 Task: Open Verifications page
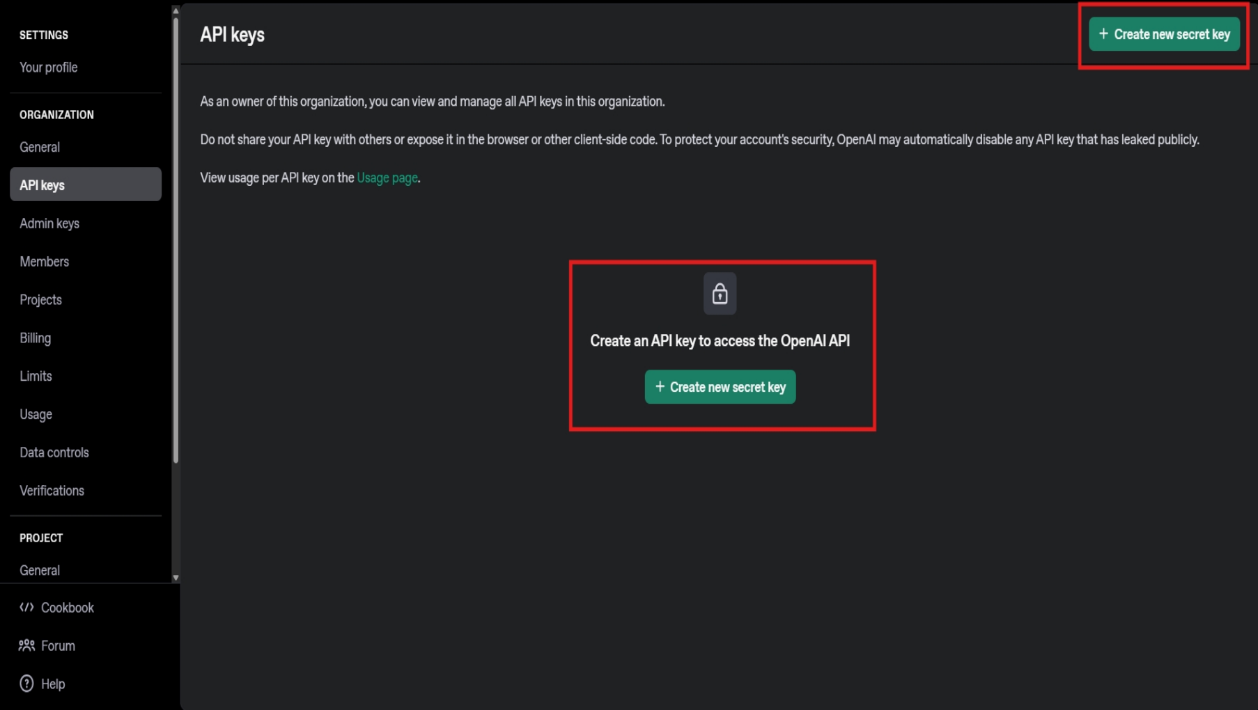pos(52,491)
